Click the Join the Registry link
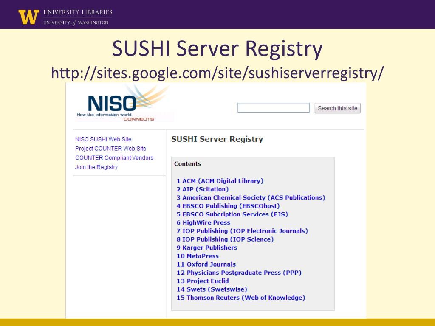Image resolution: width=435 pixels, height=326 pixels. click(x=96, y=167)
